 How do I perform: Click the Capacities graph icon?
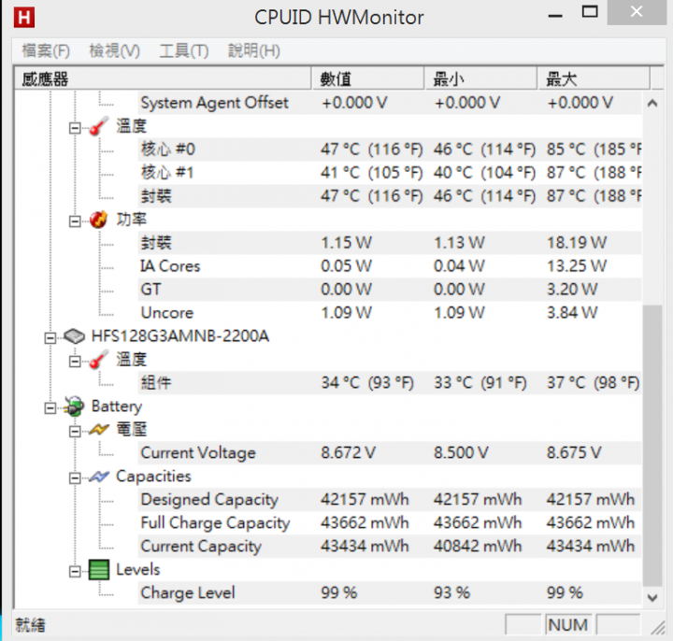coord(99,477)
